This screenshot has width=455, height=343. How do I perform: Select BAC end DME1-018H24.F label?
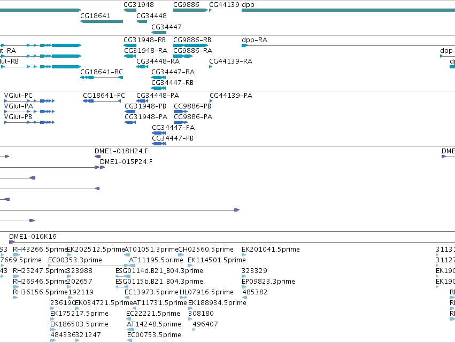coord(121,151)
